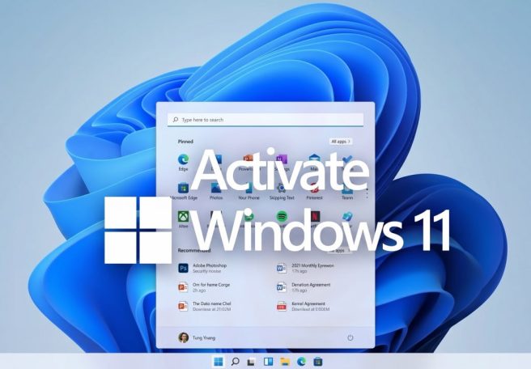The image size is (531, 369).
Task: Open the Tung Ynang user account
Action: (197, 337)
